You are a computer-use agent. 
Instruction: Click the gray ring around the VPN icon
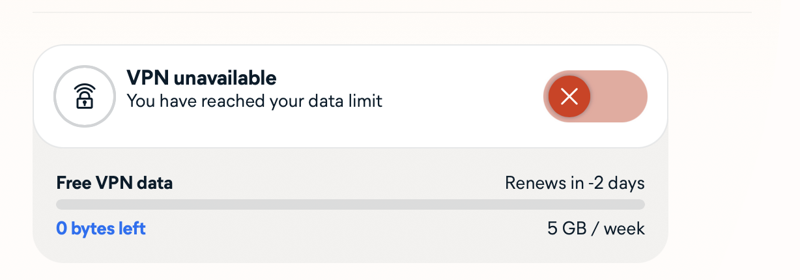(x=57, y=96)
